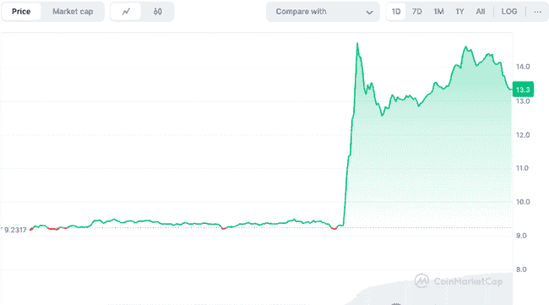
Task: Show All time price history
Action: click(x=481, y=12)
